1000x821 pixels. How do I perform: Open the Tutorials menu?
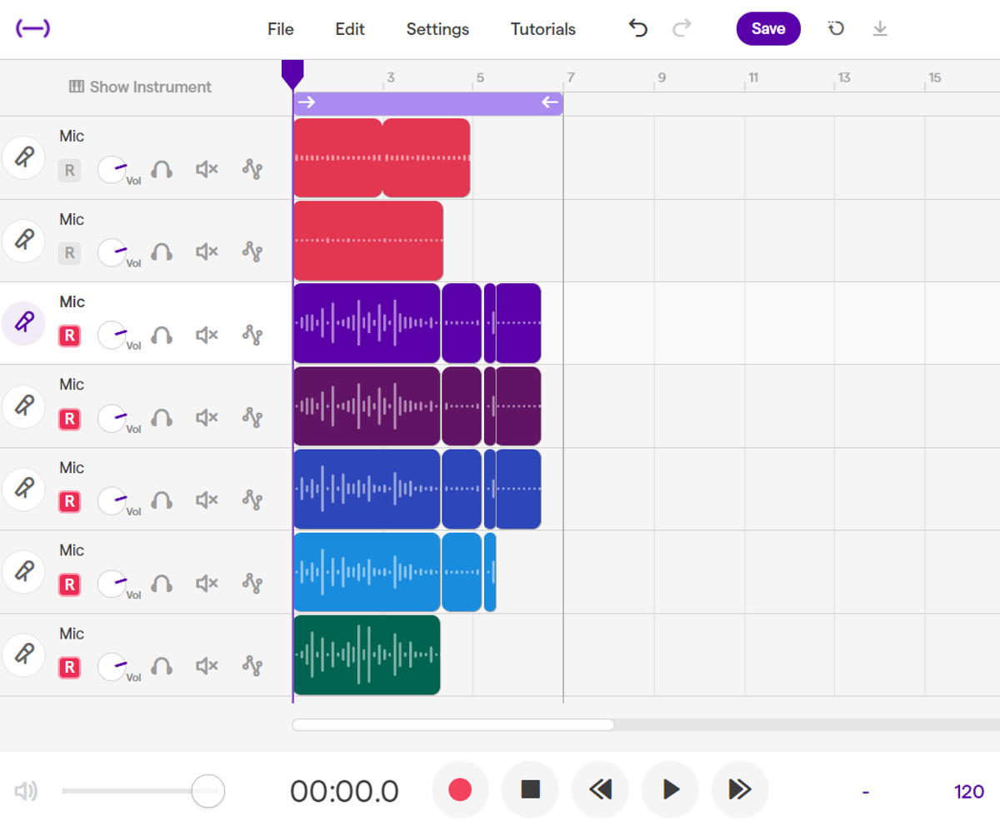point(543,29)
